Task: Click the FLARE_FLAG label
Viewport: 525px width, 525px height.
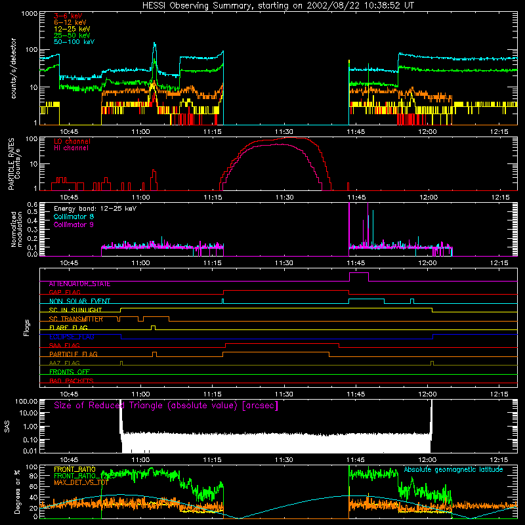Action: pos(68,327)
